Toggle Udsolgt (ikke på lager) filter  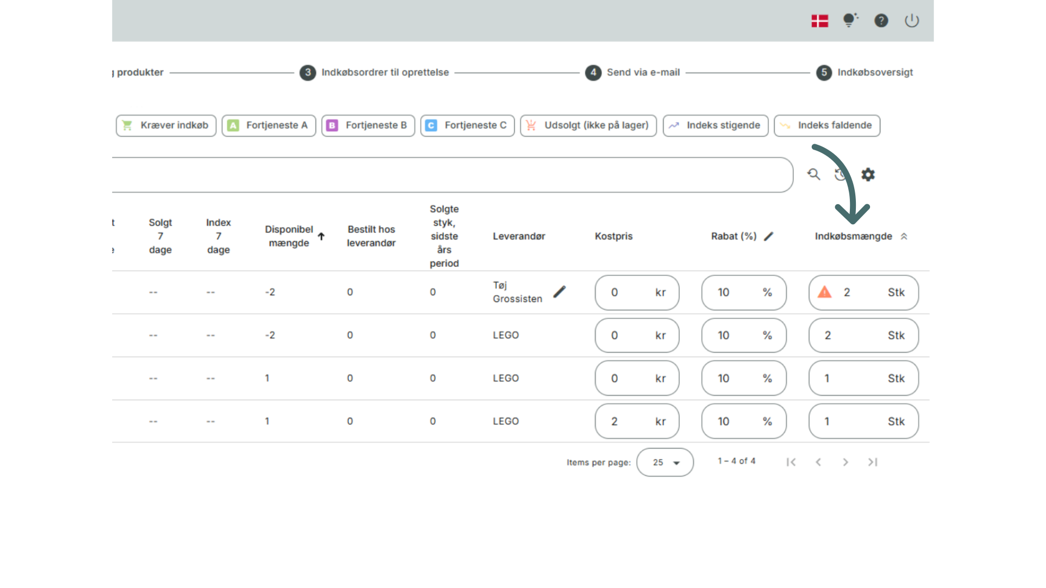588,125
